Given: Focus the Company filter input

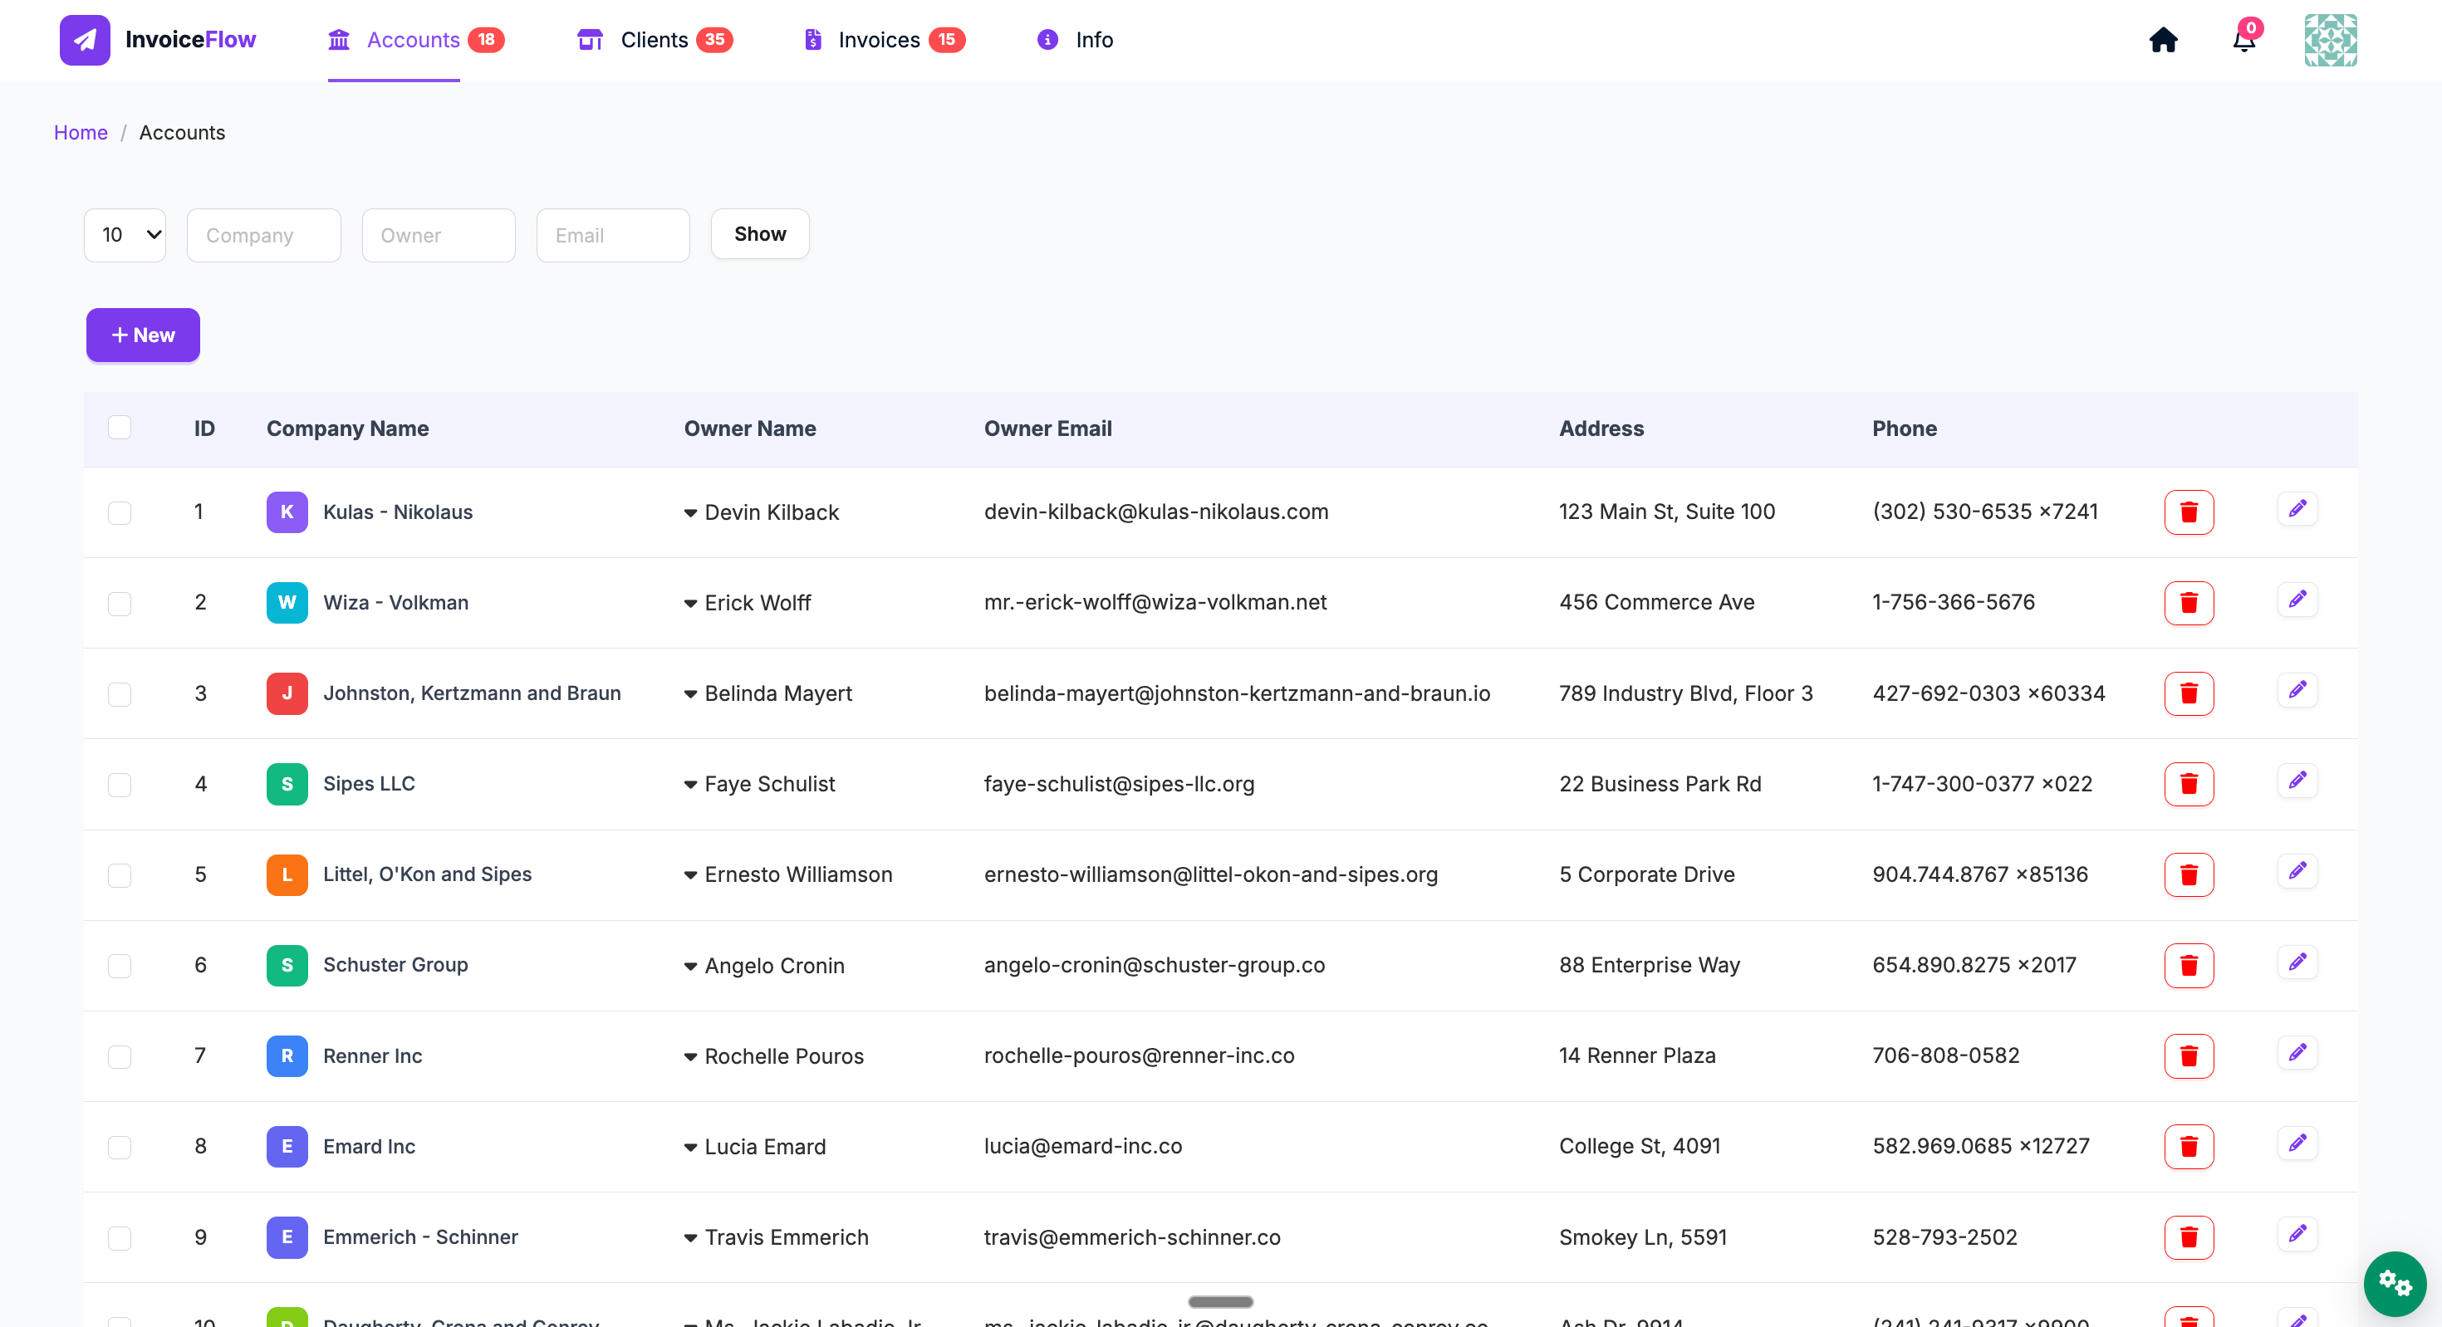Looking at the screenshot, I should click(263, 235).
